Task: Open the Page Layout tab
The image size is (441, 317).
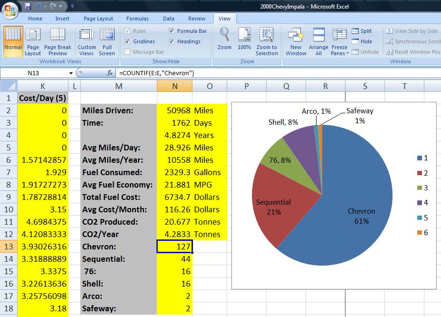Action: (x=98, y=19)
